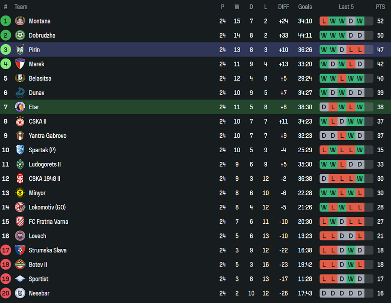Click Montana's most recent form result
Screen dimensions: 391x303
point(369,21)
